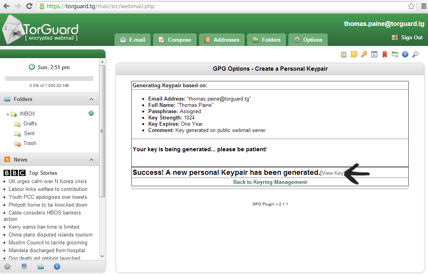Click the View Key link
This screenshot has width=428, height=275.
click(332, 173)
